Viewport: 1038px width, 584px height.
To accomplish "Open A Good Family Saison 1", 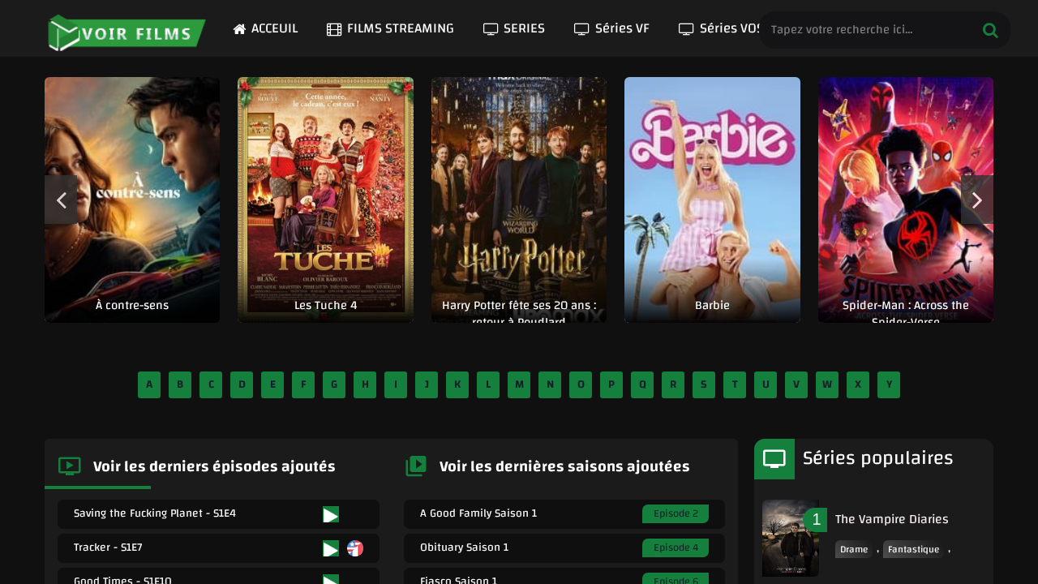I will 478,513.
